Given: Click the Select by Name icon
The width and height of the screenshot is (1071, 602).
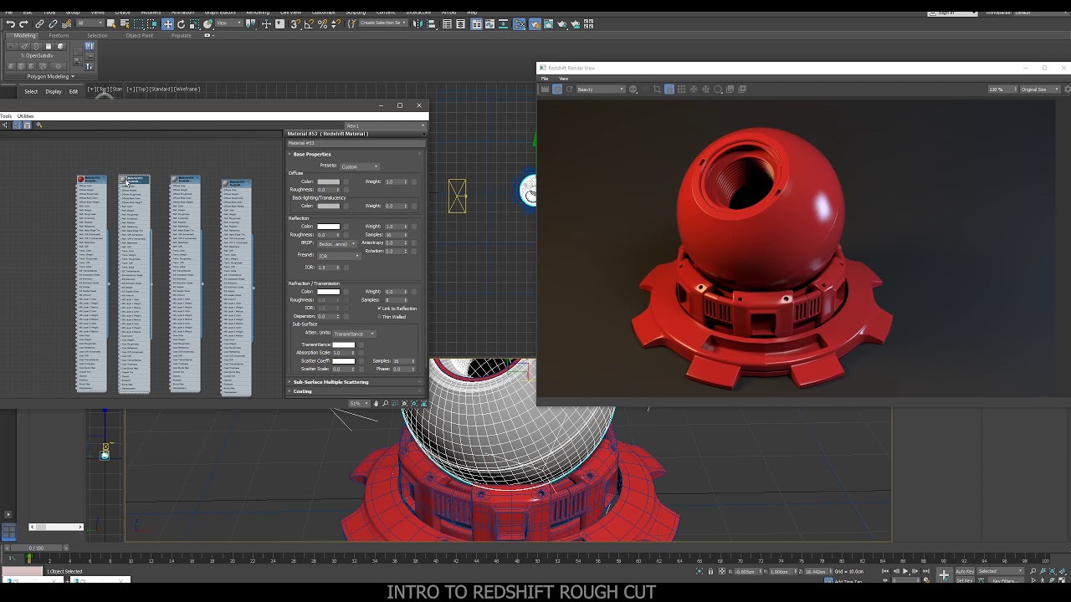Looking at the screenshot, I should pos(125,24).
